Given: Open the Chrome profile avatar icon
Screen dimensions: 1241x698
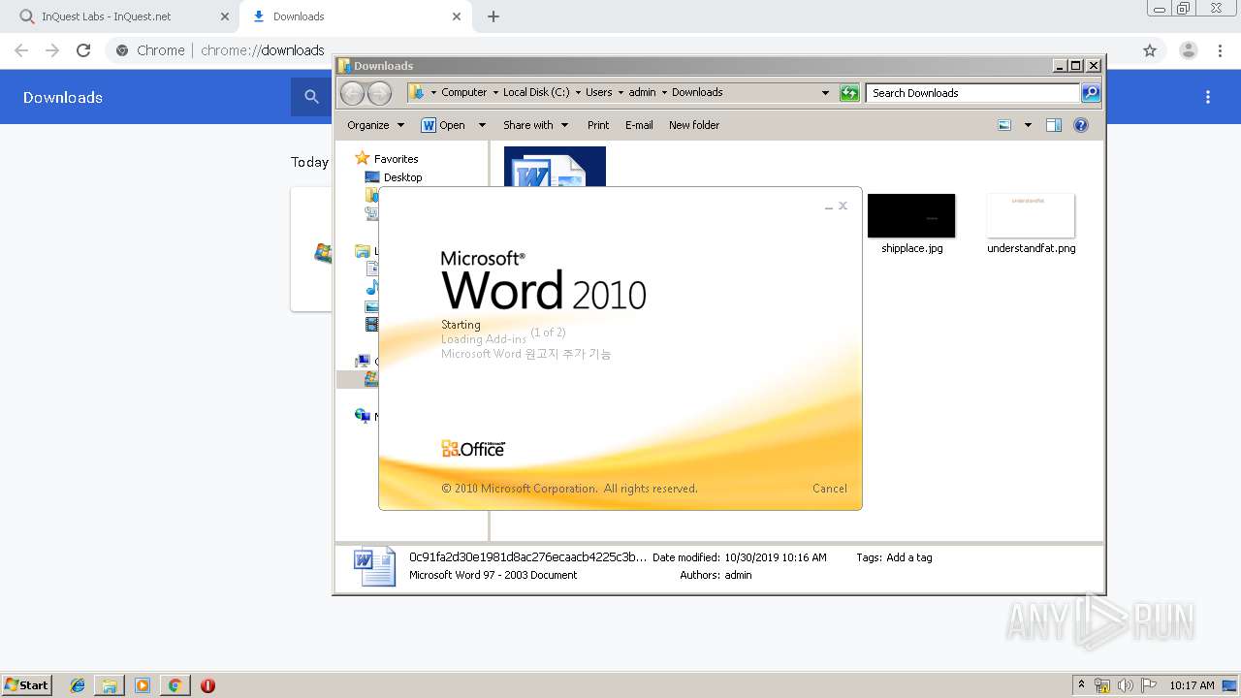Looking at the screenshot, I should (1188, 50).
